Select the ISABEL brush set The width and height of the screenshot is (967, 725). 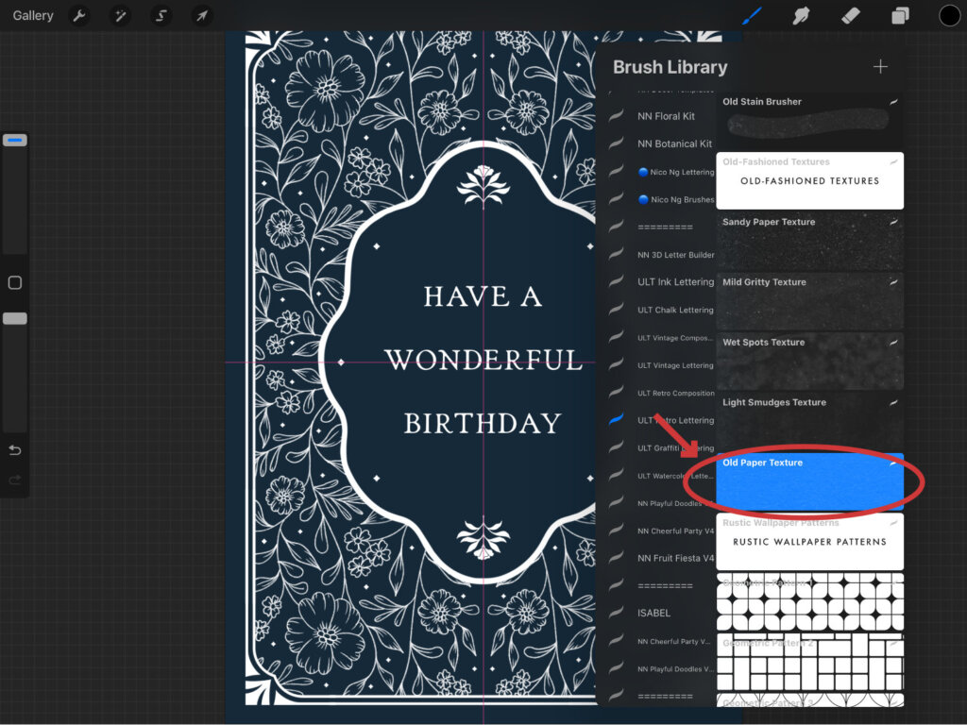[x=653, y=614]
